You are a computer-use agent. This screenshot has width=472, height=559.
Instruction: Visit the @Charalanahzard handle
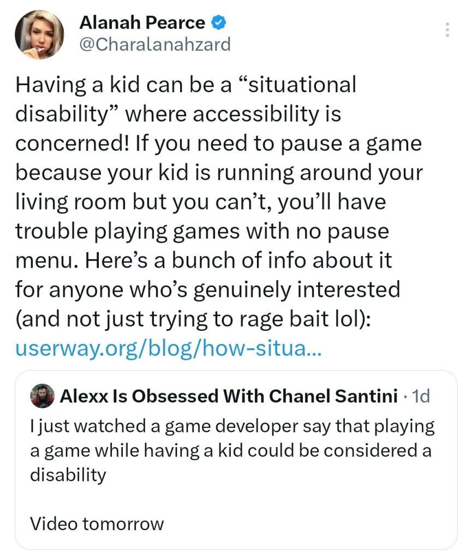tap(155, 44)
